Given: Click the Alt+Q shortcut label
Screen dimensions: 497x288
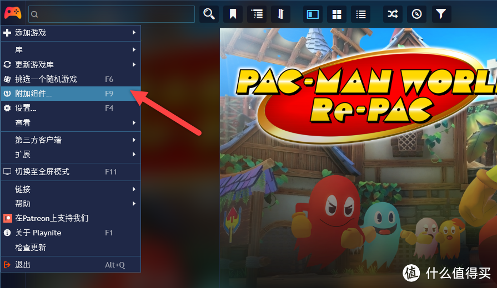Looking at the screenshot, I should [x=115, y=265].
